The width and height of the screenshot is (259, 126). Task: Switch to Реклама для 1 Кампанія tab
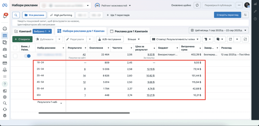(129, 31)
